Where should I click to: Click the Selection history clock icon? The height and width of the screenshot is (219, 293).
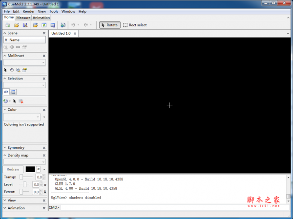(x=6, y=101)
